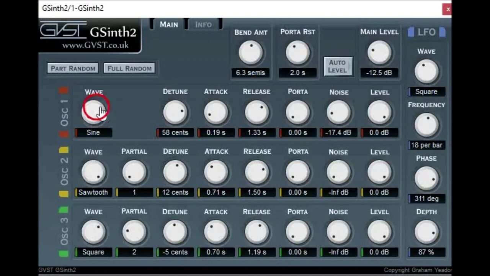Click the -5 cents detune value
The image size is (490, 276).
175,252
